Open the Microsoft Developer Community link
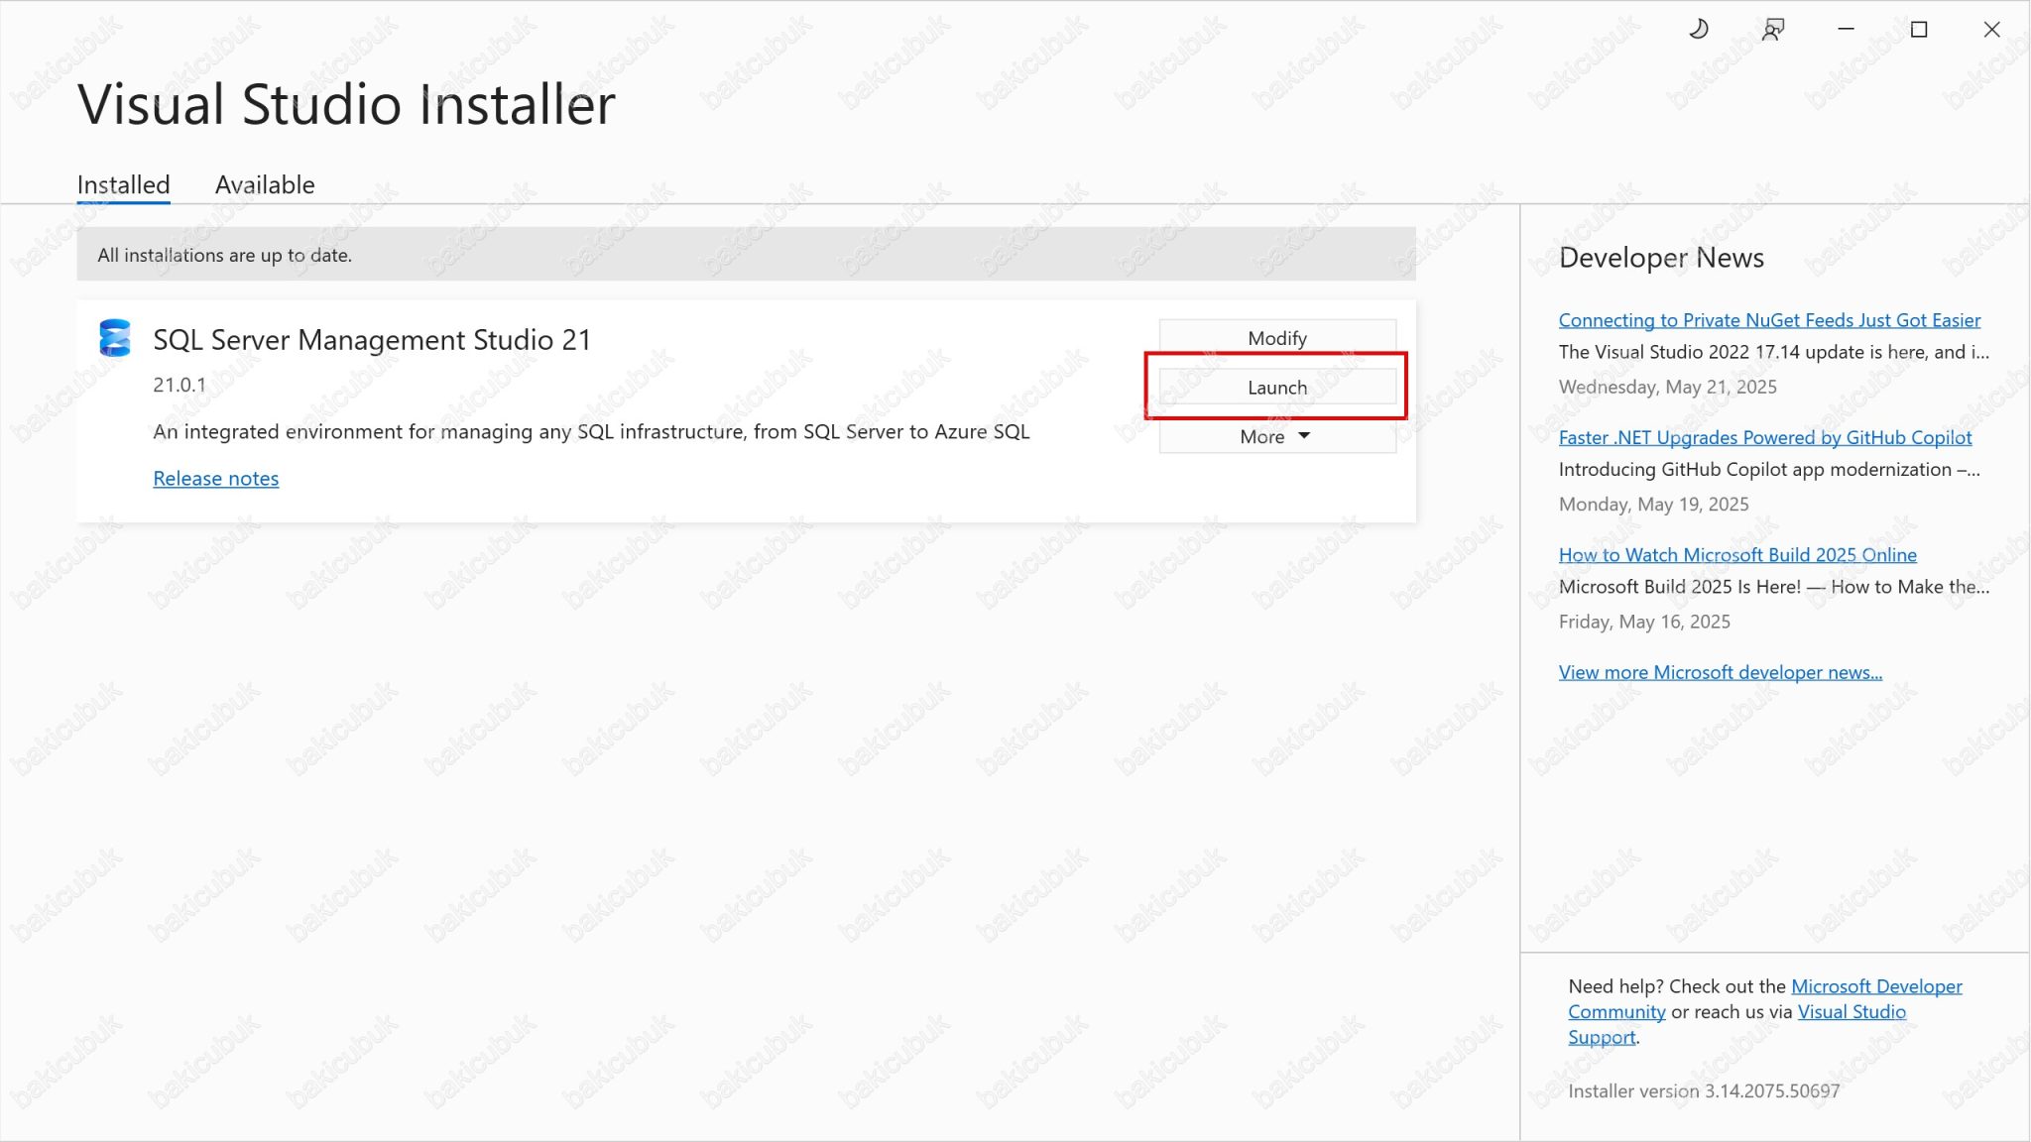Screen dimensions: 2031x1142 pyautogui.click(x=1876, y=985)
